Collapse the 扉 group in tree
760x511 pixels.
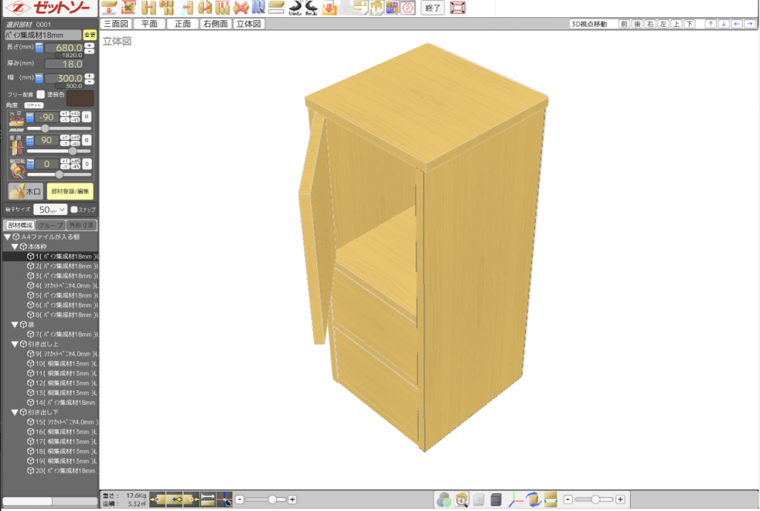[x=15, y=325]
